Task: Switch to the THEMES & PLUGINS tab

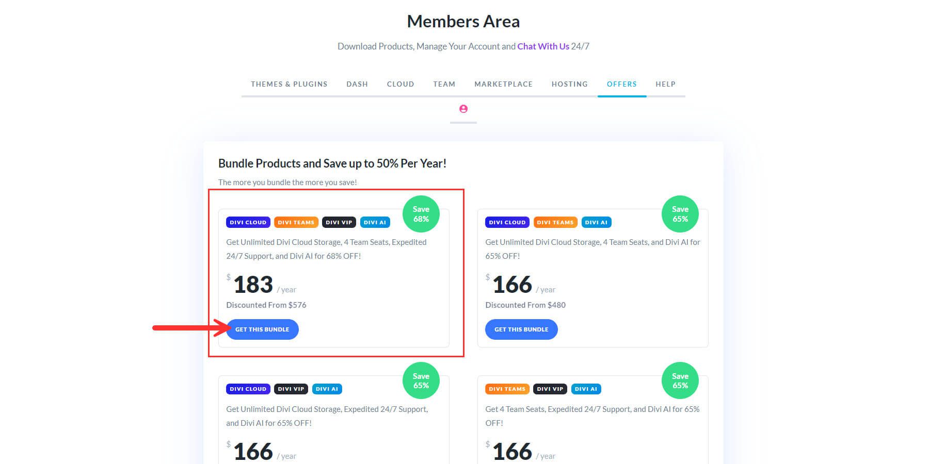Action: [x=289, y=84]
